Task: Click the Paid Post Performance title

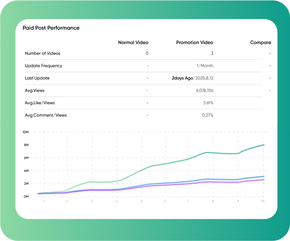Action: click(x=51, y=28)
